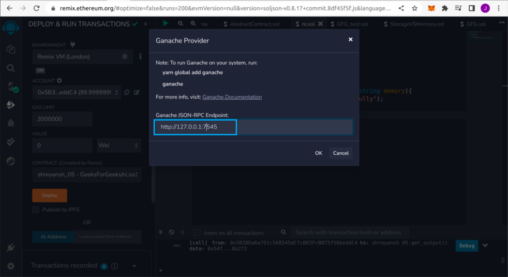Share this page from the address bar
This screenshot has height=277, width=508.
401,8
